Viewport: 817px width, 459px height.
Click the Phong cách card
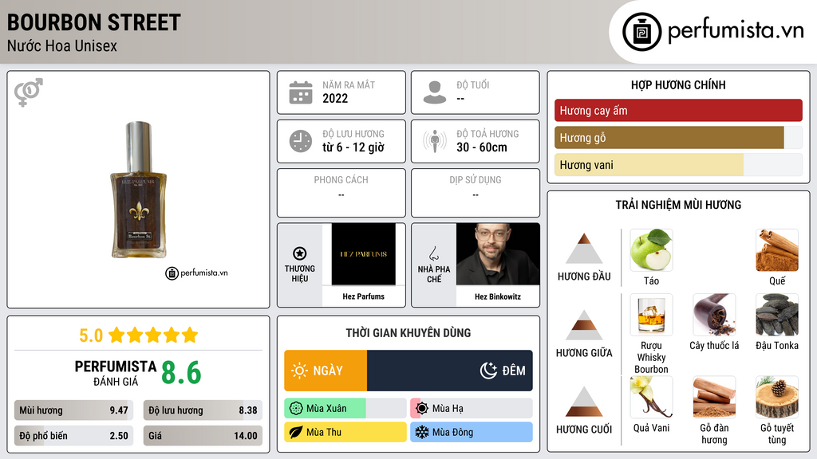(x=341, y=193)
